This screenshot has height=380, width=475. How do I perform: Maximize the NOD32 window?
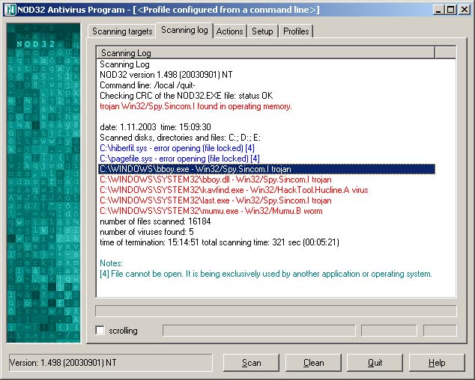(x=452, y=9)
